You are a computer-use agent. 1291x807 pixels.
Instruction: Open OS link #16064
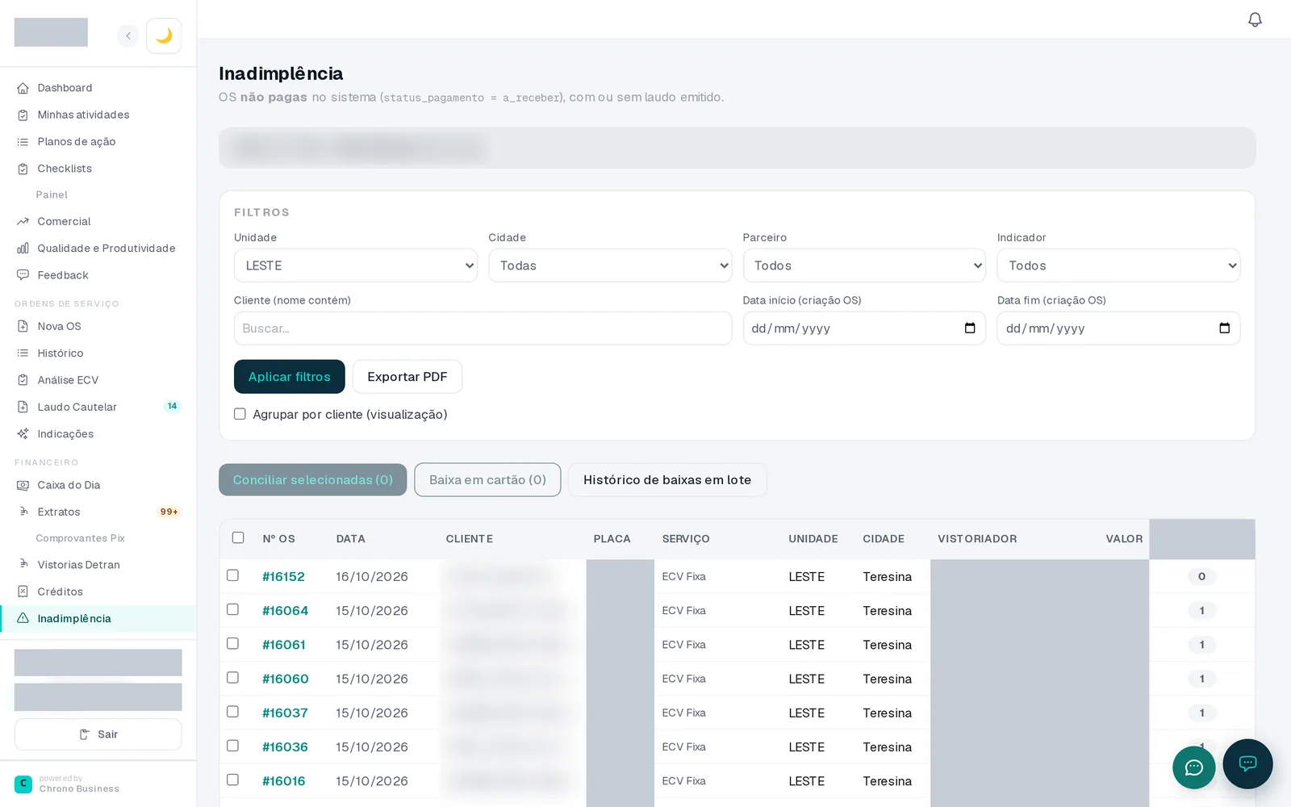[x=285, y=611]
